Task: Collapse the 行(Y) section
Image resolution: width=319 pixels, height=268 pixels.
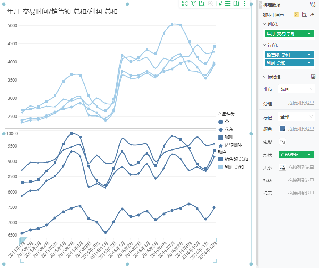Action: [x=264, y=45]
